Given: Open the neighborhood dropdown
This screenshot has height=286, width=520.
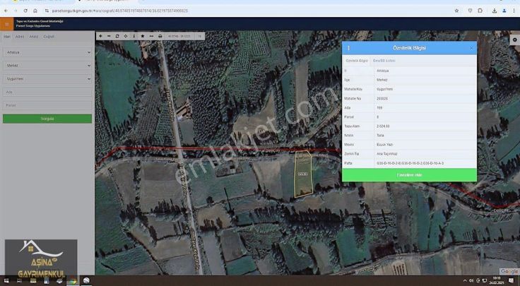Looking at the screenshot, I should click(47, 79).
